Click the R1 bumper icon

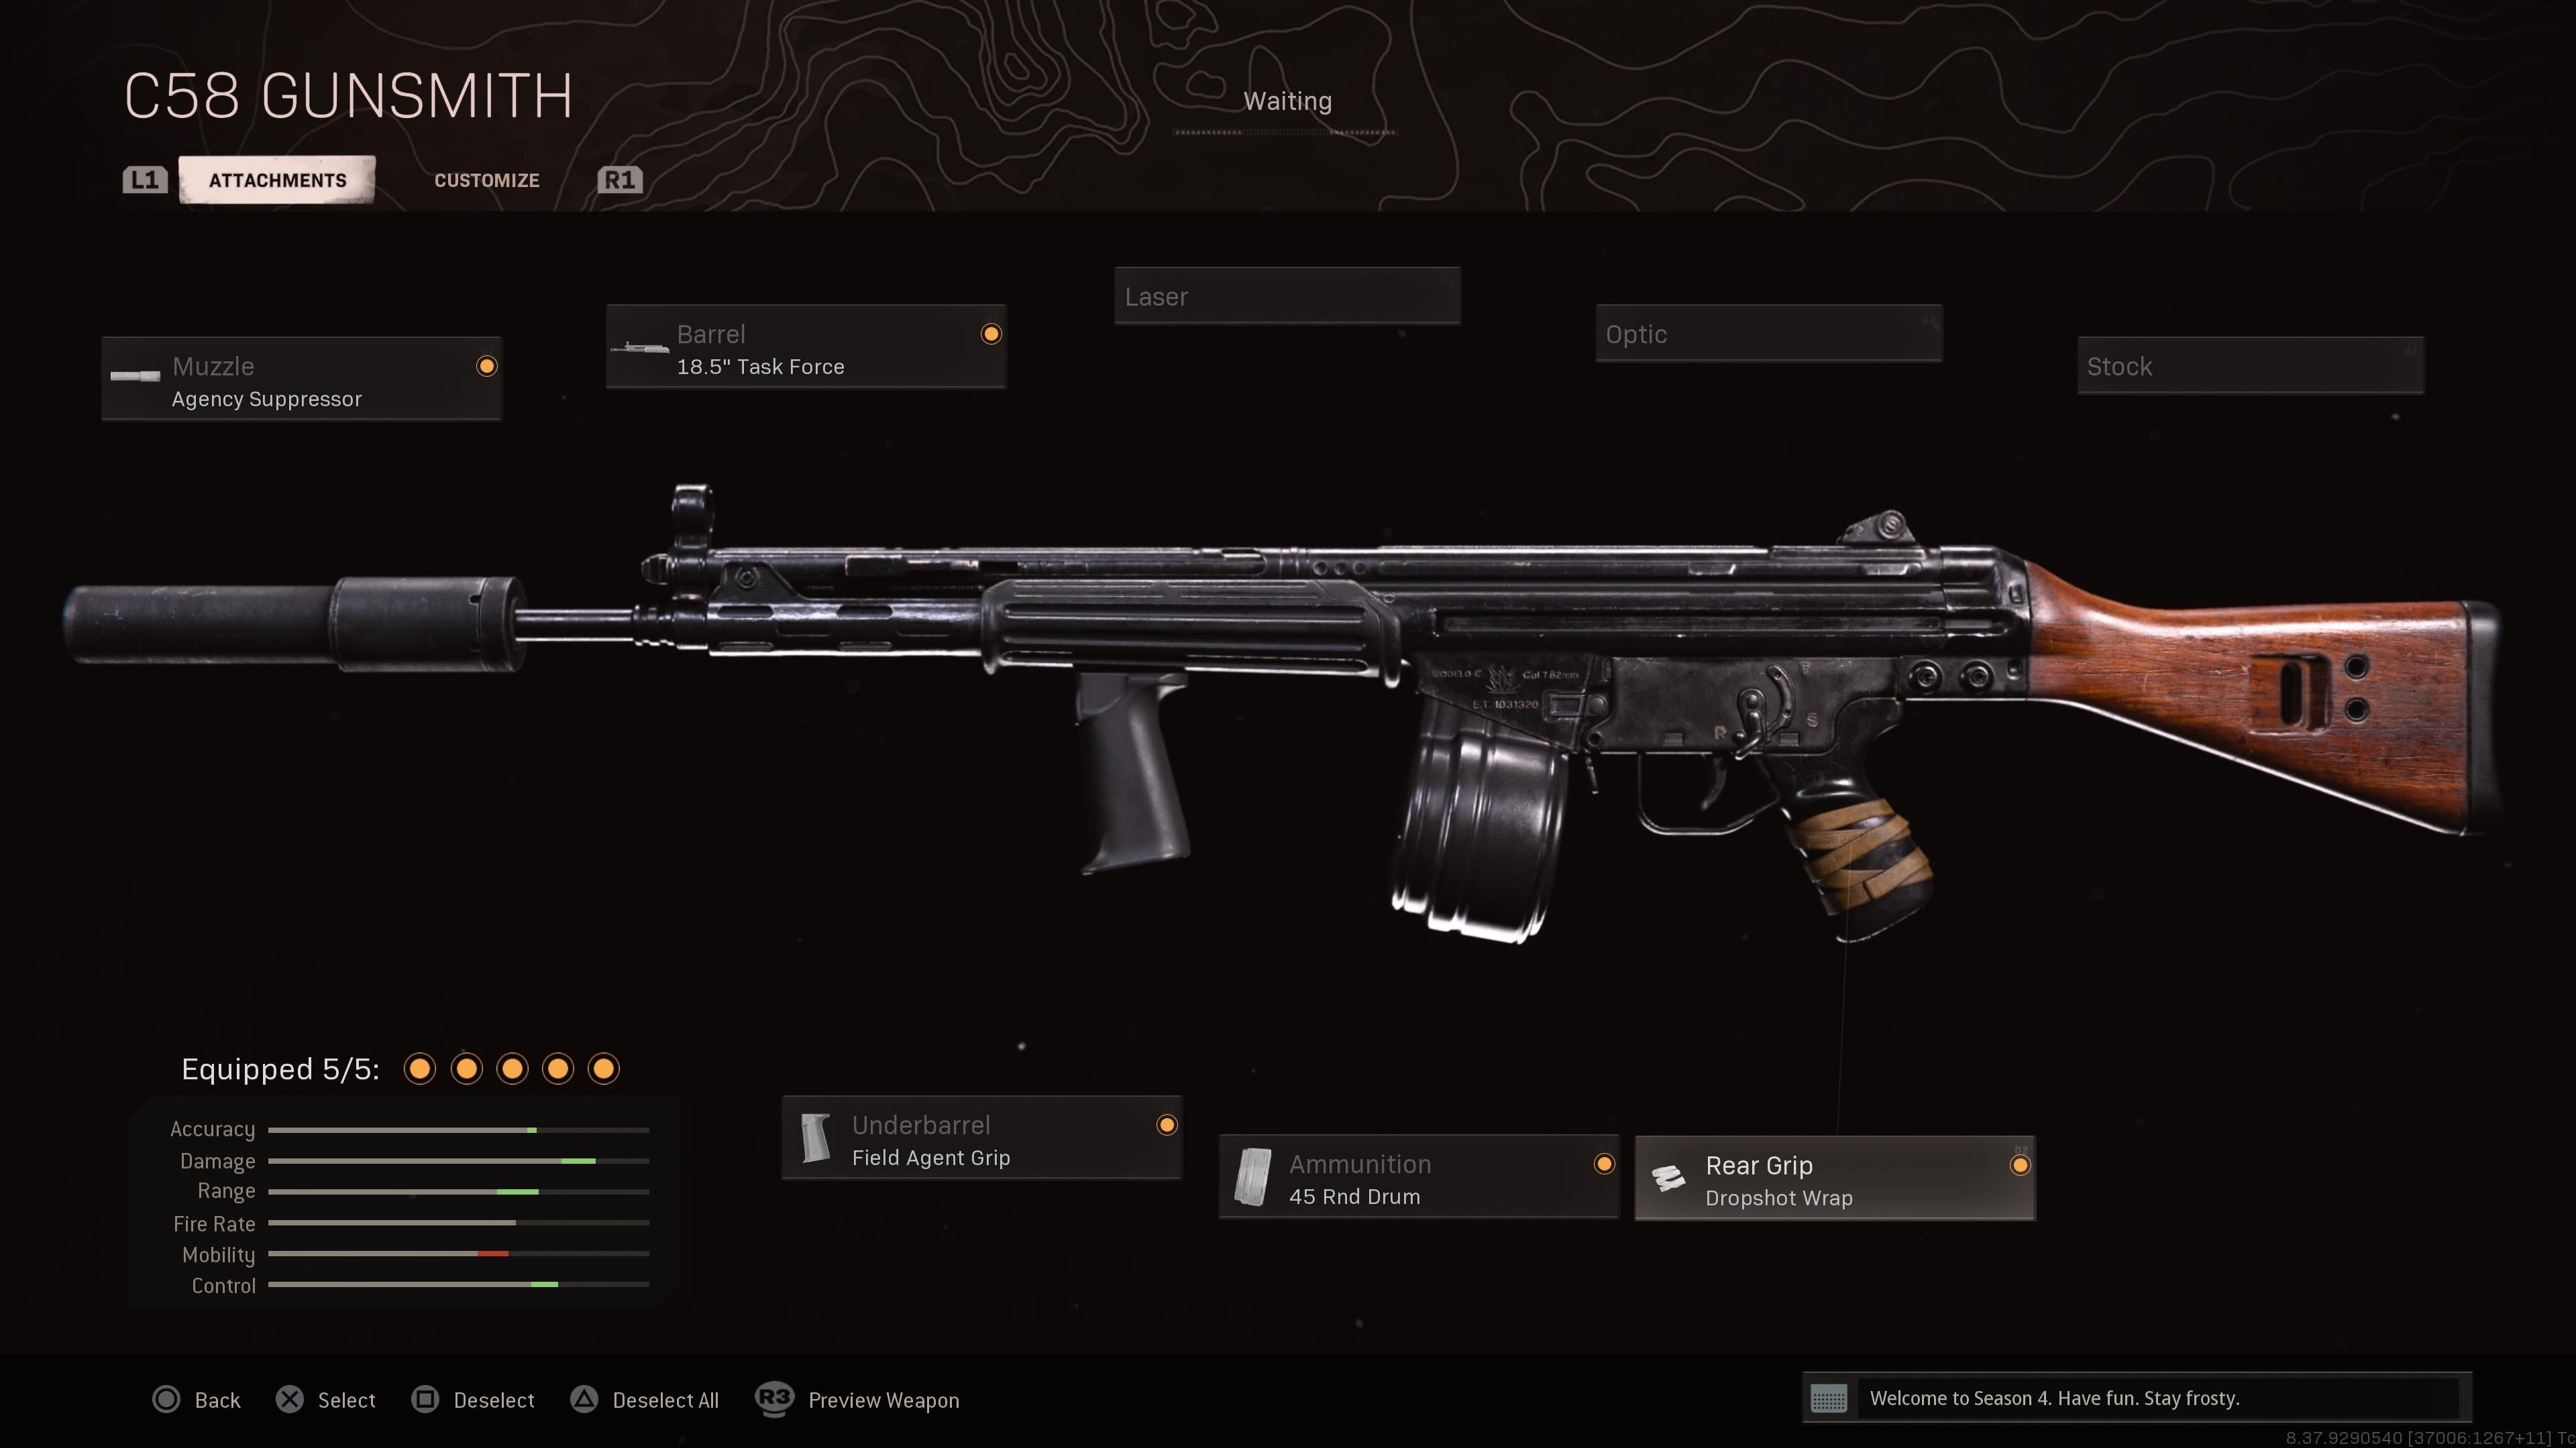(620, 180)
